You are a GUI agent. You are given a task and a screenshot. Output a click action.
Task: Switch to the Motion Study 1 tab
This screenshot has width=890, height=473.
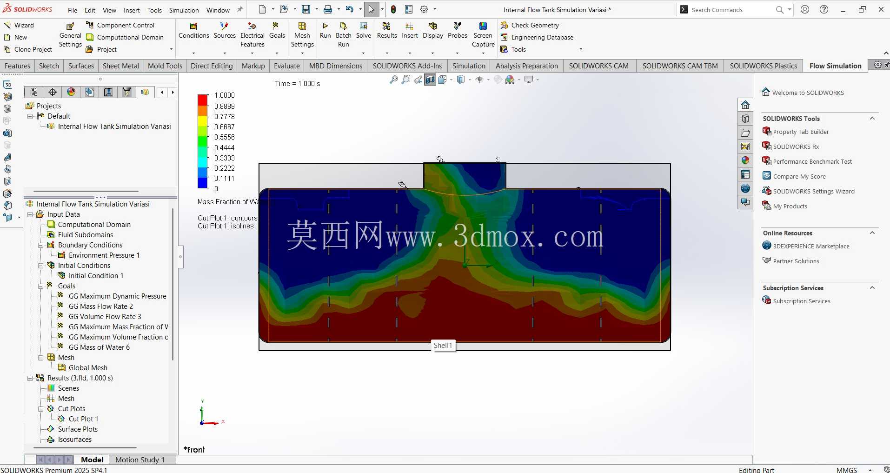[x=140, y=460]
